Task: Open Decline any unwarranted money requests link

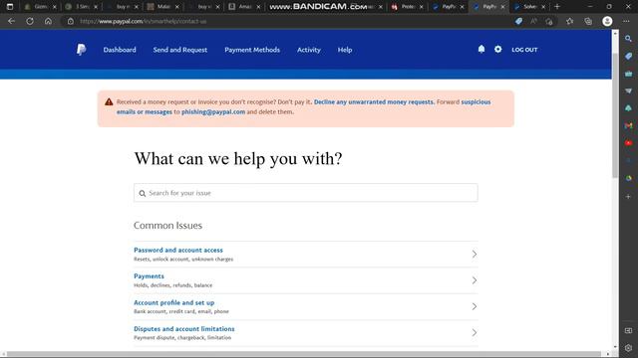Action: (x=374, y=101)
